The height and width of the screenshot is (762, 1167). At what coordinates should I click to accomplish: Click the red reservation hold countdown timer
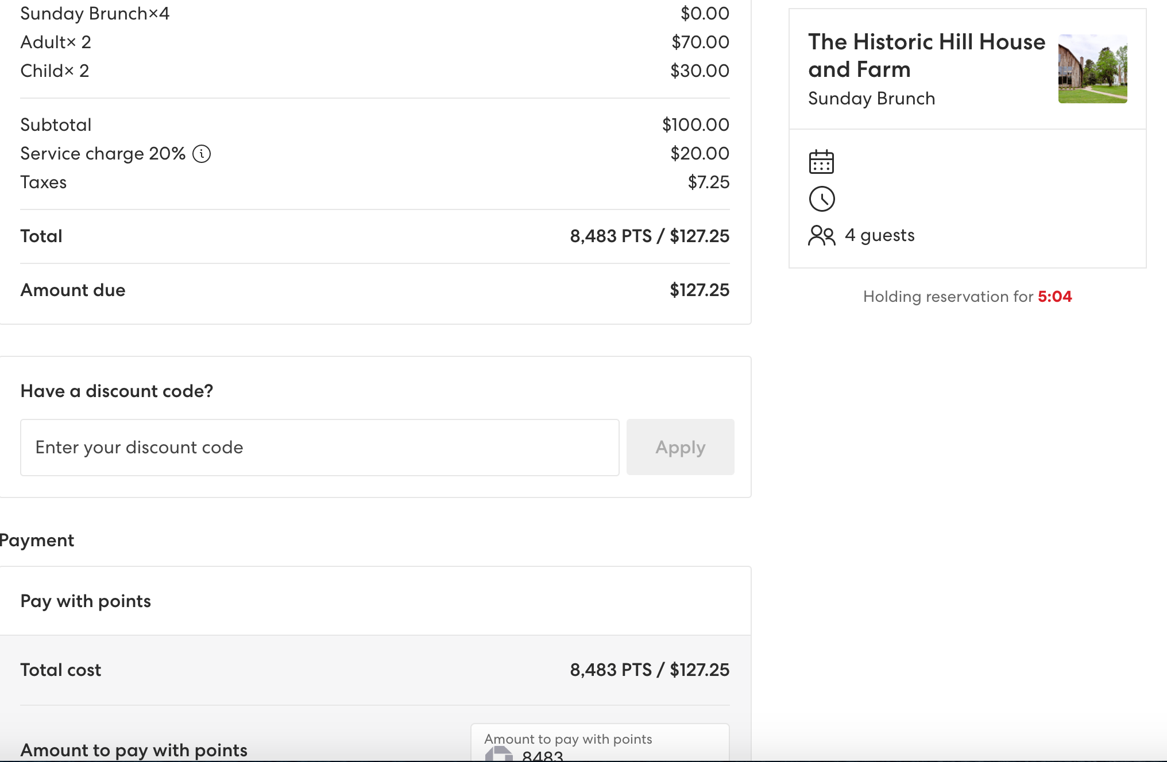pyautogui.click(x=1054, y=297)
